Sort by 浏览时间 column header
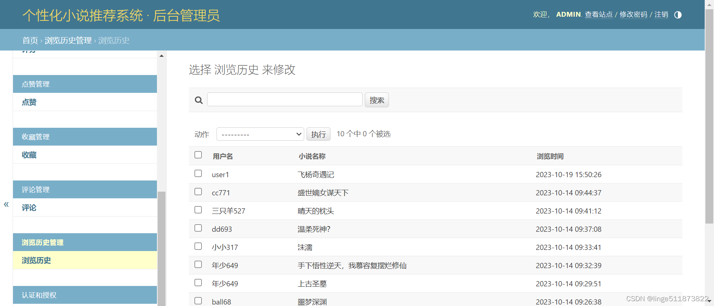This screenshot has height=306, width=714. 550,156
